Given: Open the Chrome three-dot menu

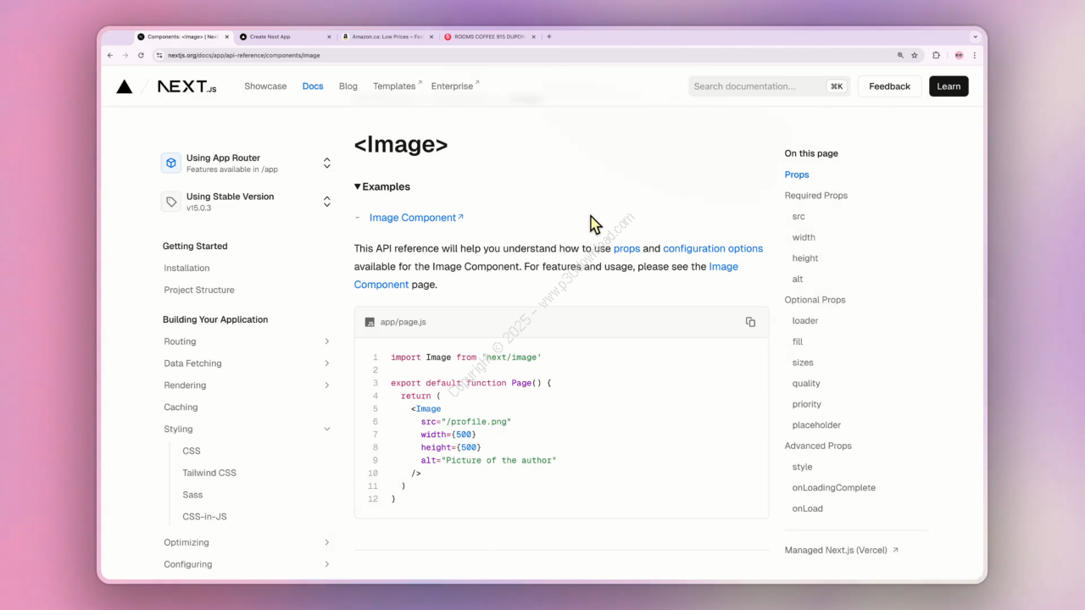Looking at the screenshot, I should click(x=974, y=55).
